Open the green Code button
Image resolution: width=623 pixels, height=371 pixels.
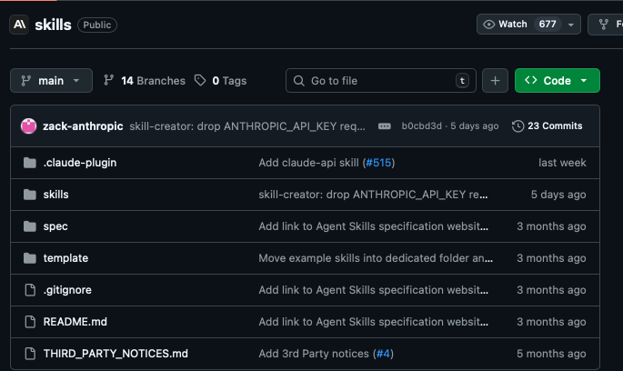[x=557, y=81]
